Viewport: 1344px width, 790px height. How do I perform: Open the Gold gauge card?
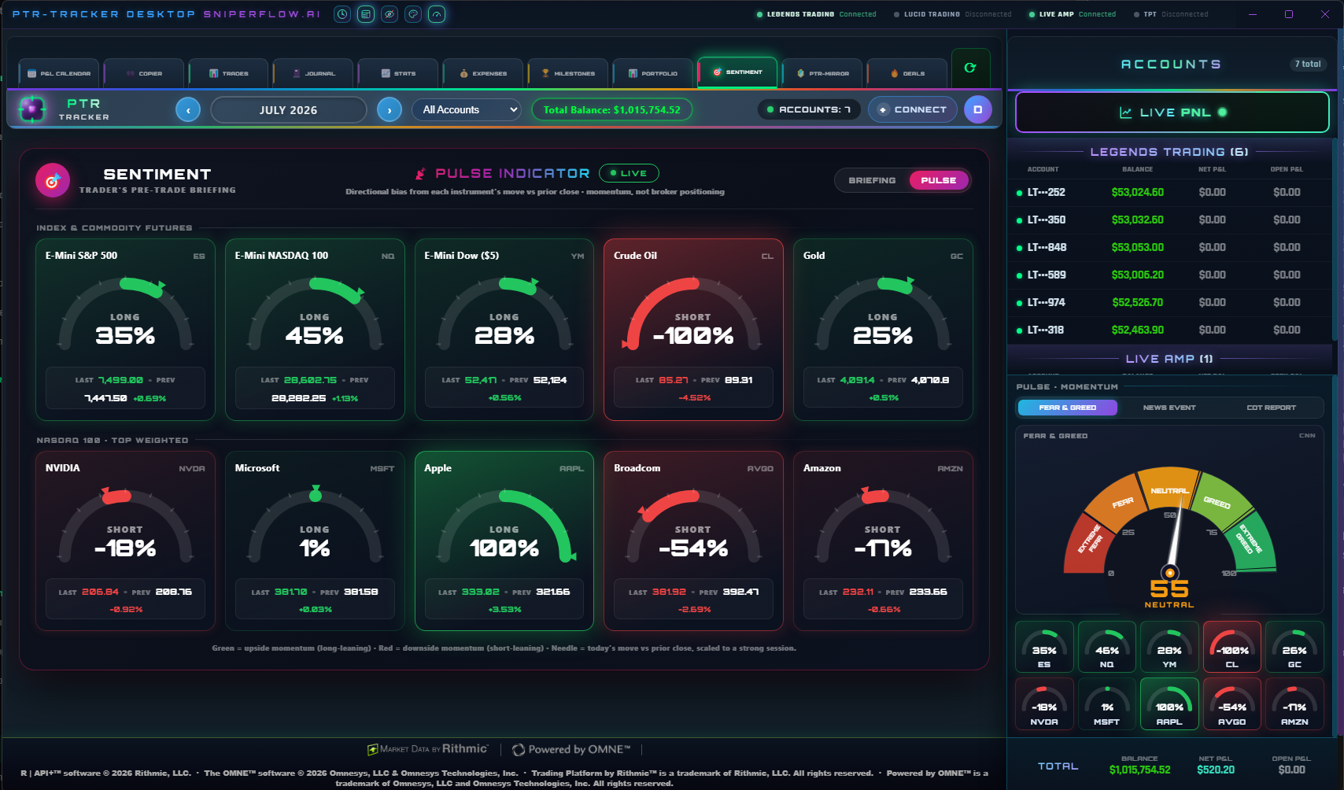[x=883, y=330]
